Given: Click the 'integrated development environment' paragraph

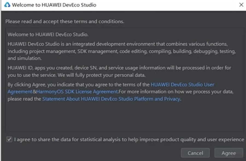Looking at the screenshot, I should pos(122,51).
